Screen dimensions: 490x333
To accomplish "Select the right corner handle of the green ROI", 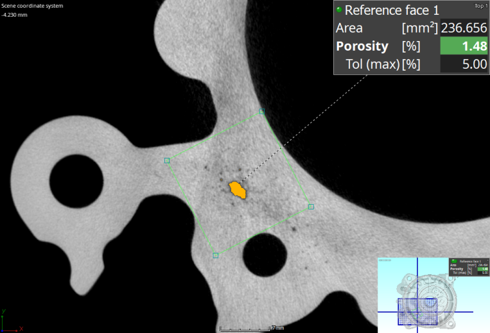I will click(x=311, y=207).
